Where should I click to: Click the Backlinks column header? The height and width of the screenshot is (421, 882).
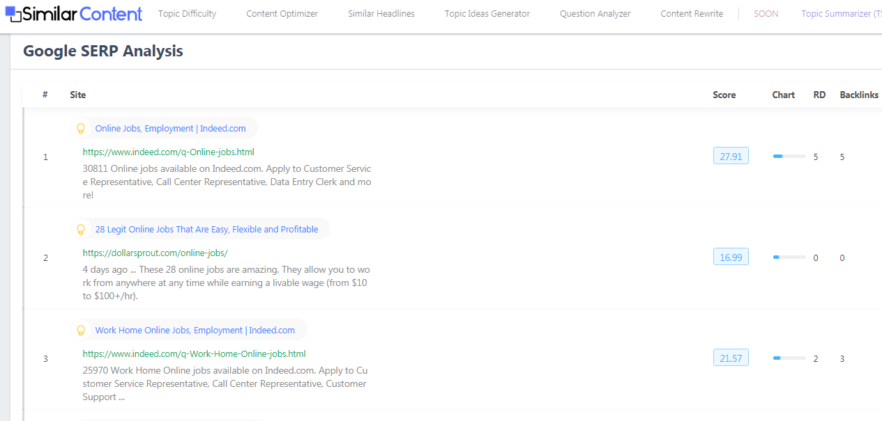pos(859,95)
